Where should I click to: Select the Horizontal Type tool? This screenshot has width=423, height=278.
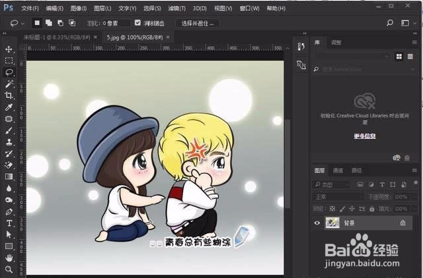point(9,223)
